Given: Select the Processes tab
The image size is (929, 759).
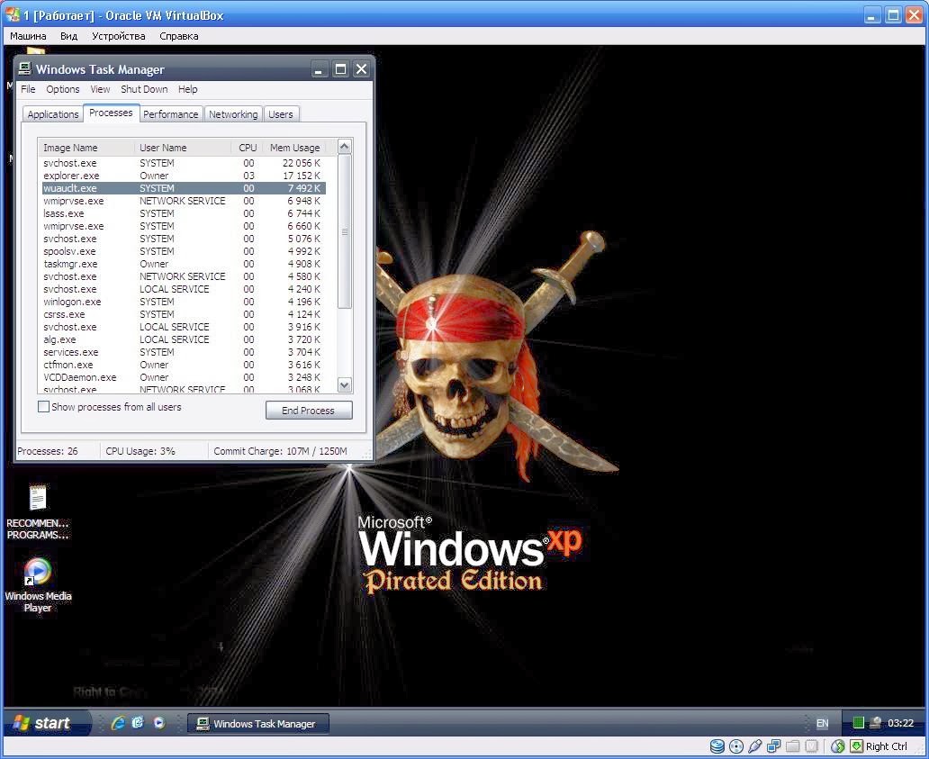Looking at the screenshot, I should point(111,113).
